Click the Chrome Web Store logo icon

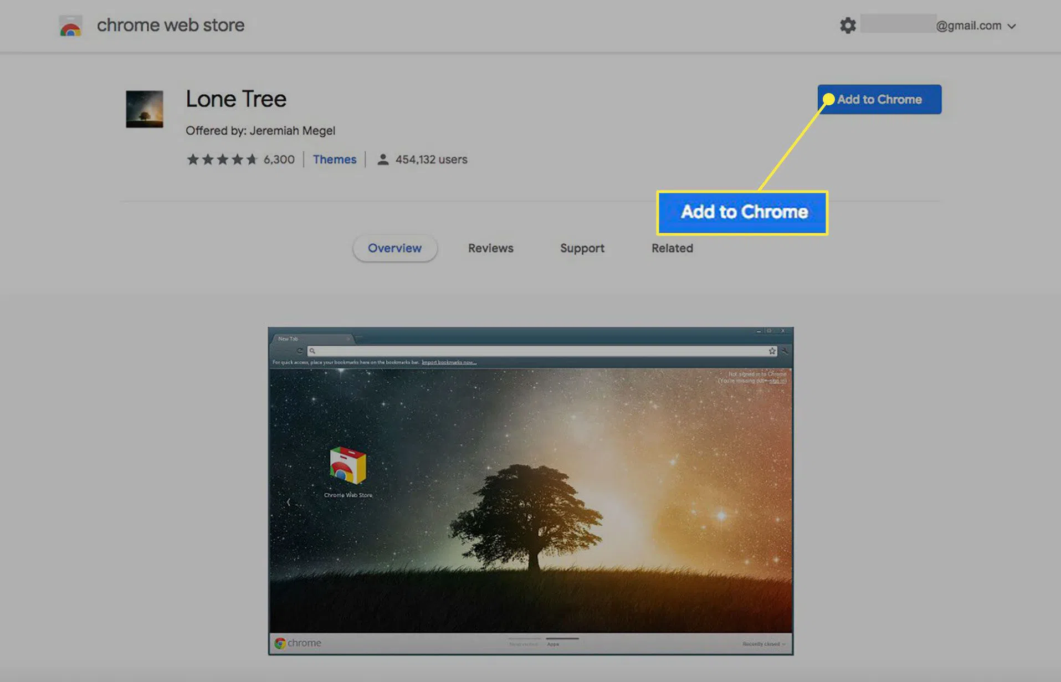click(70, 25)
